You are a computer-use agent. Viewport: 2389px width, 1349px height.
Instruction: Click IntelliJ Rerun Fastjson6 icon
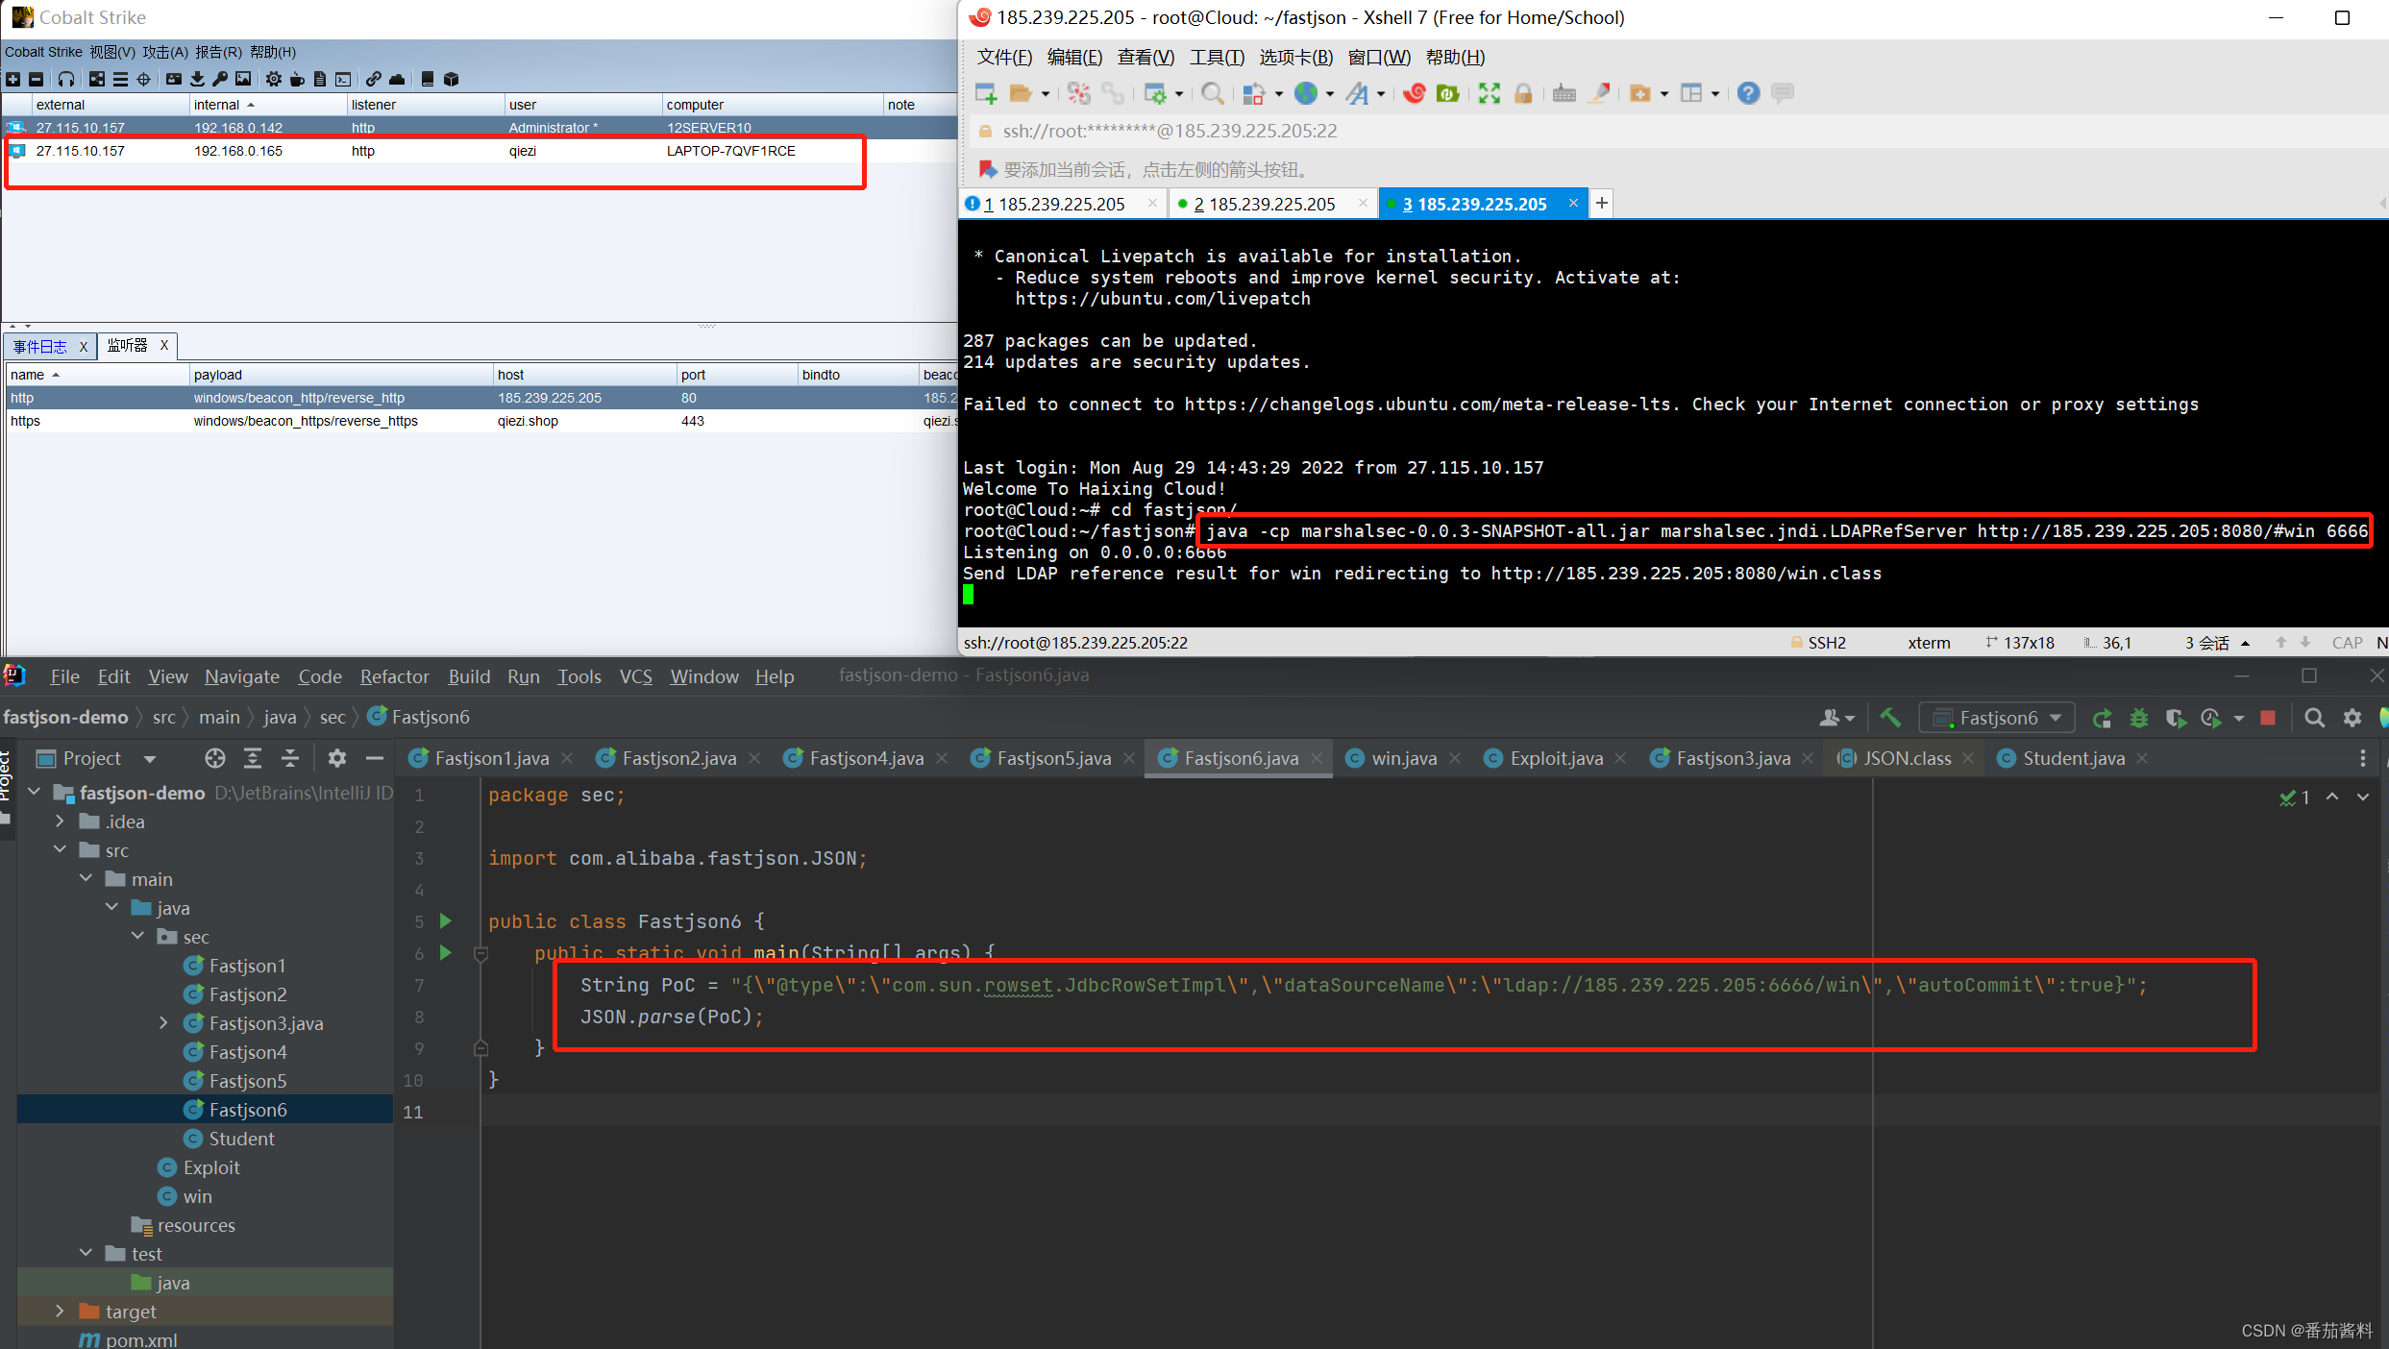(2103, 718)
